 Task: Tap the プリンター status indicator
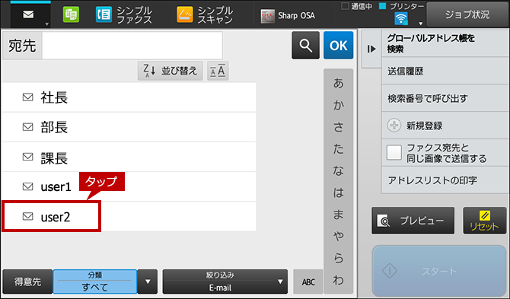pos(402,6)
